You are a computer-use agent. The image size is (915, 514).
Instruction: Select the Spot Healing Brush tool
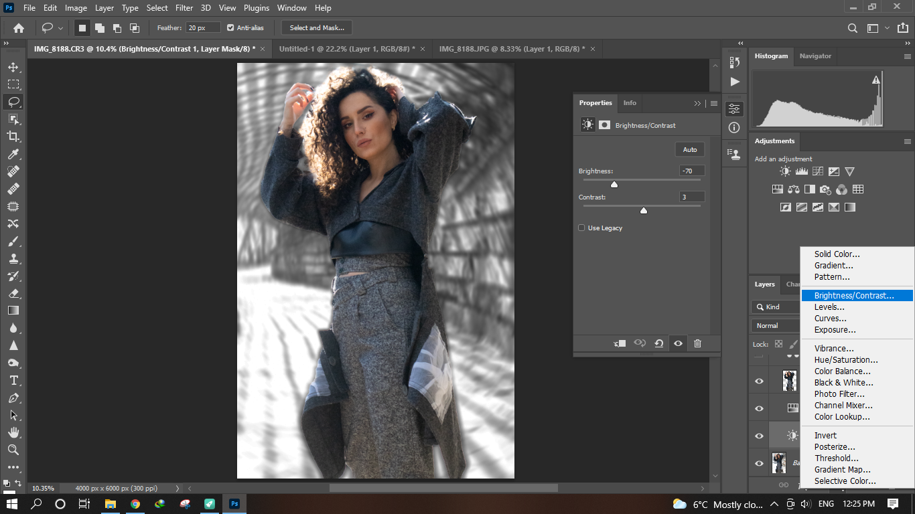click(x=13, y=171)
